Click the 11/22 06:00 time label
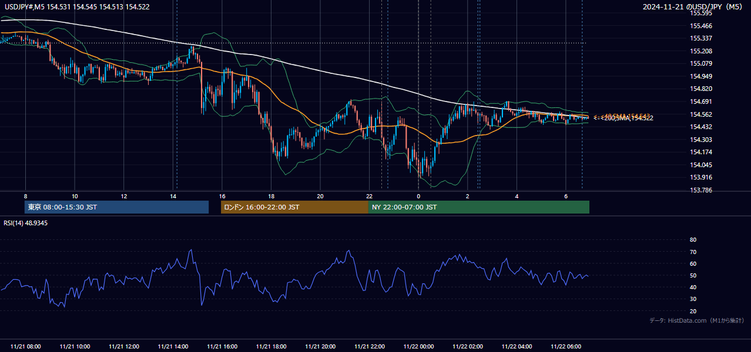This screenshot has height=352, width=751. click(x=566, y=347)
